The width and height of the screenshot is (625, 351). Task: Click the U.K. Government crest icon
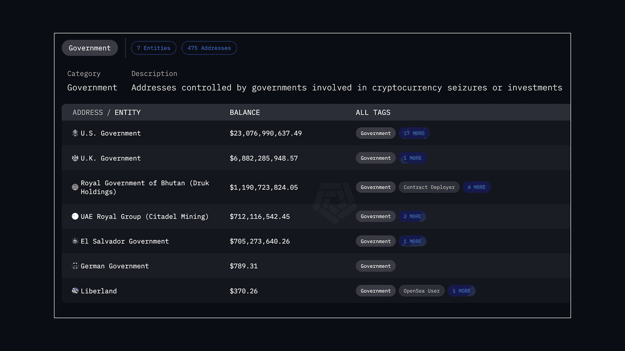tap(75, 158)
